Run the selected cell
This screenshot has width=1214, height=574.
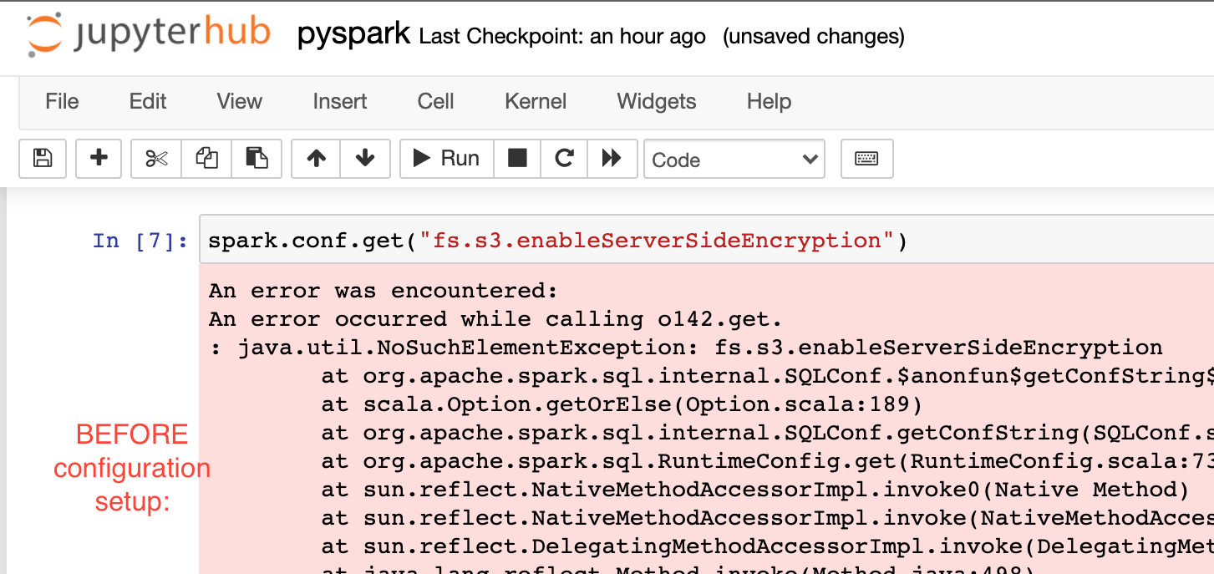coord(446,159)
